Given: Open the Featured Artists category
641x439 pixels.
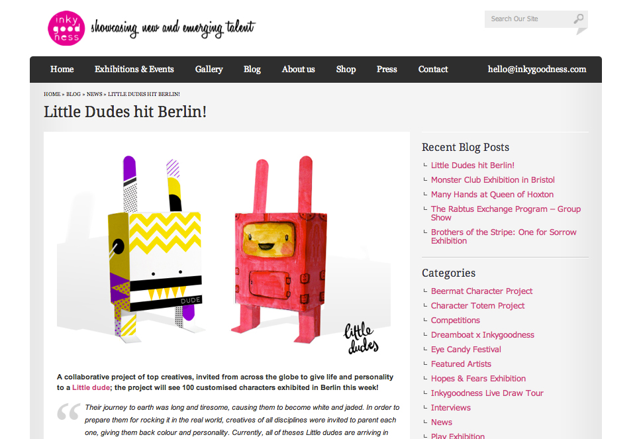Looking at the screenshot, I should (x=461, y=364).
